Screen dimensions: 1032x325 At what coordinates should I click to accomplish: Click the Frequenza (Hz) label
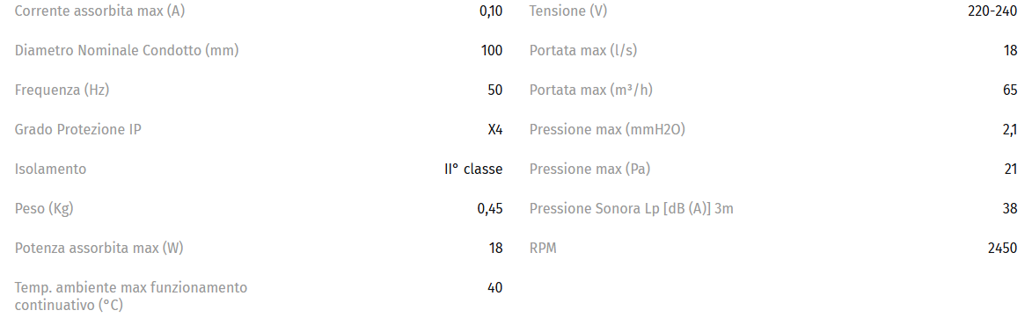(x=62, y=90)
